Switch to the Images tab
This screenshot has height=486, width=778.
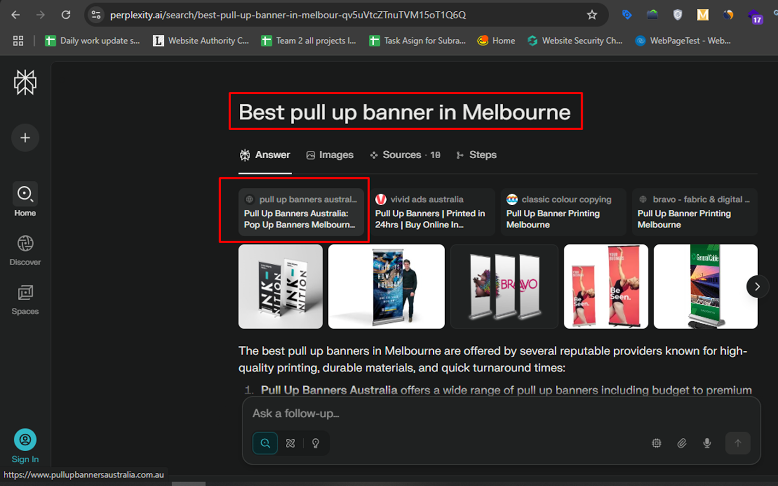pyautogui.click(x=330, y=155)
